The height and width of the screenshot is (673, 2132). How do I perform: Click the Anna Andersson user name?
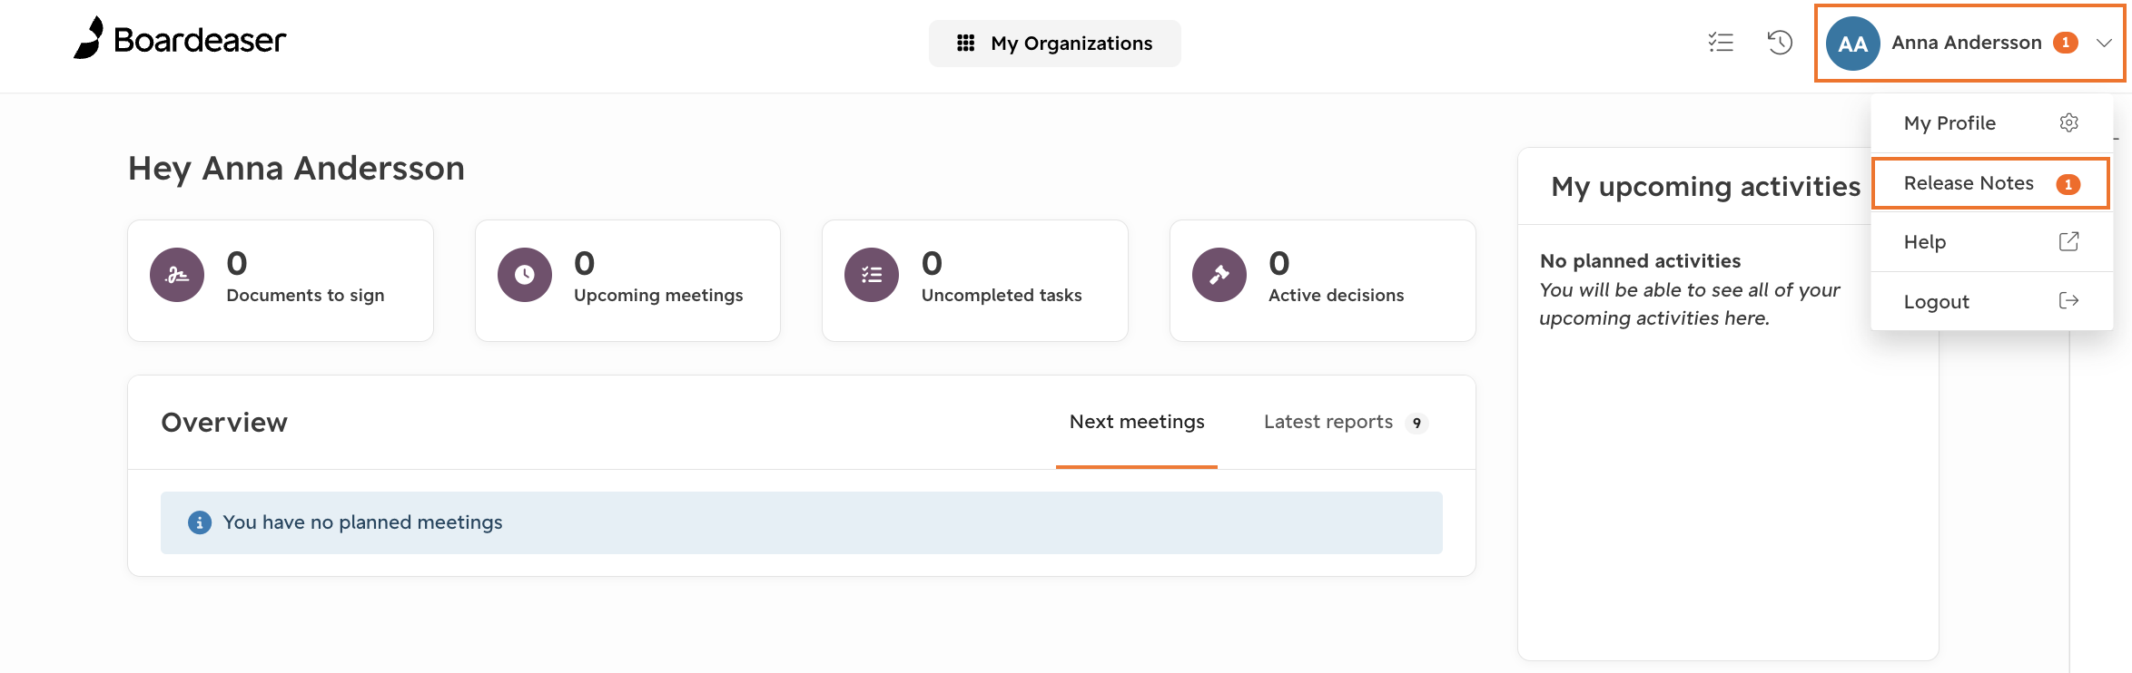(x=1967, y=43)
